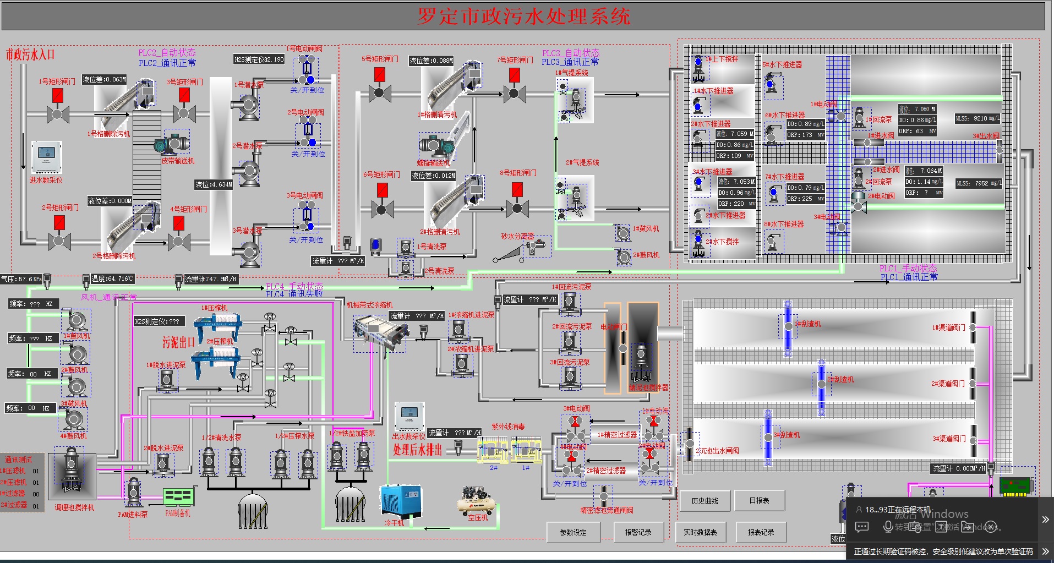Viewport: 1054px width, 563px height.
Task: Click the 1#压榨机 filter press icon
Action: coord(216,327)
